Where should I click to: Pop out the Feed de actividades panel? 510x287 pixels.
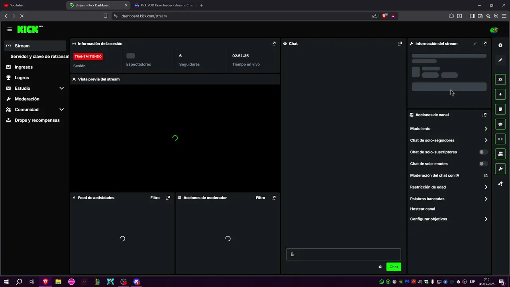[x=168, y=198]
